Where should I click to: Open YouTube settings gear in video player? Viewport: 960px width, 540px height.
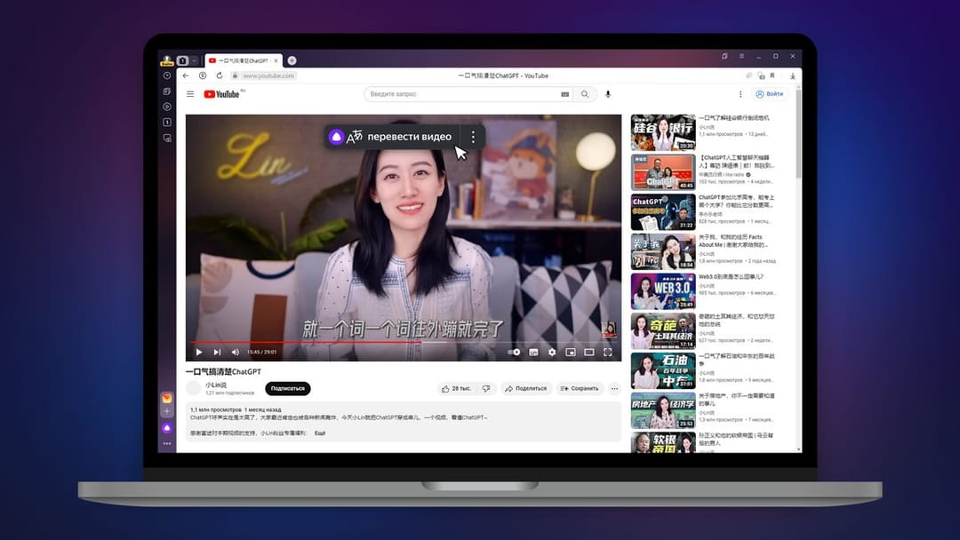tap(552, 352)
